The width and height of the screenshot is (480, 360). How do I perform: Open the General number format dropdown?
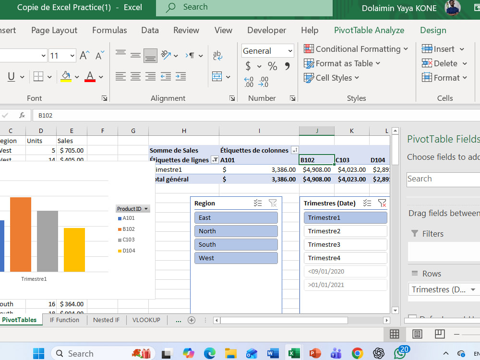point(290,51)
